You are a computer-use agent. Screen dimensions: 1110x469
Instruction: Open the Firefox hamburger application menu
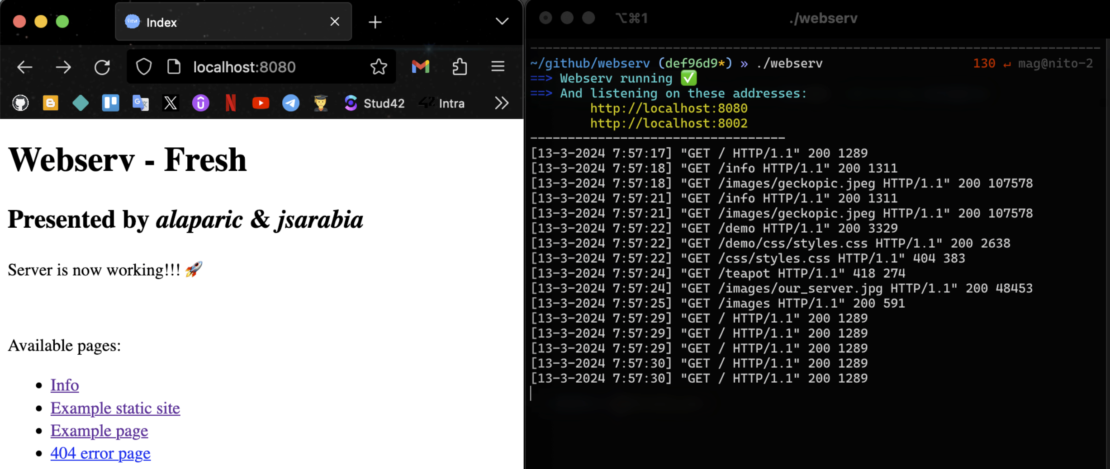click(x=498, y=67)
